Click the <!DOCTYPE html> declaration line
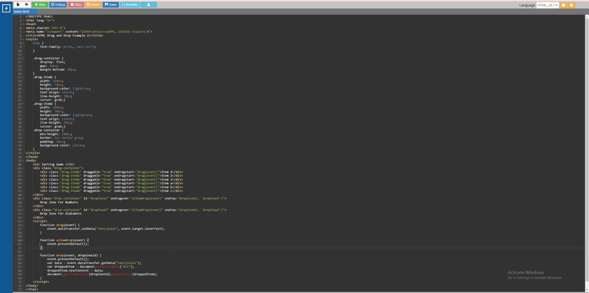 pyautogui.click(x=39, y=17)
